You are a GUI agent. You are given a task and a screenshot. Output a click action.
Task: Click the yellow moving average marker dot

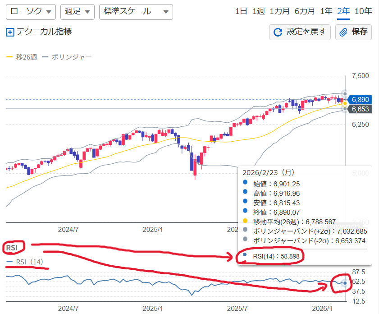click(345, 103)
